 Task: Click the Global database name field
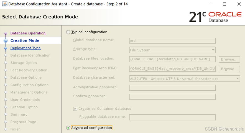(x=172, y=40)
